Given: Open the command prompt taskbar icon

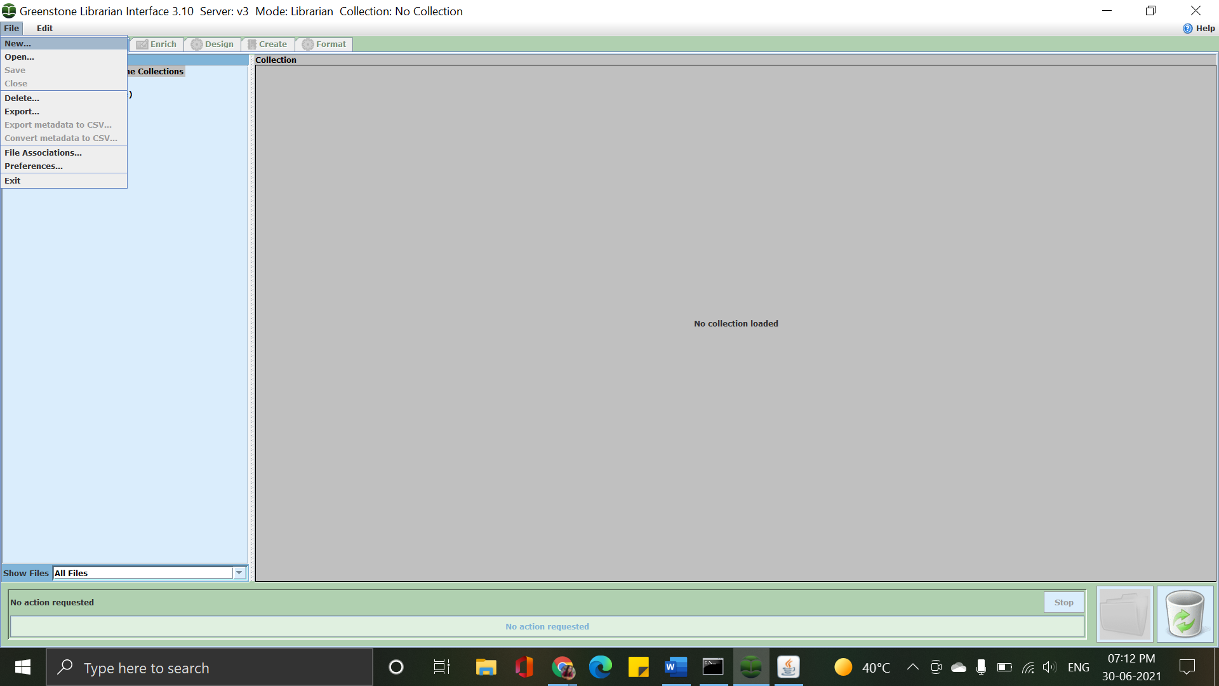Looking at the screenshot, I should 713,667.
